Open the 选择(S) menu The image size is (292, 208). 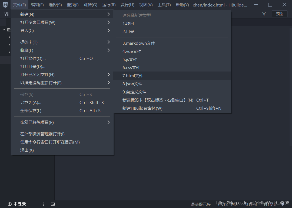(x=55, y=5)
